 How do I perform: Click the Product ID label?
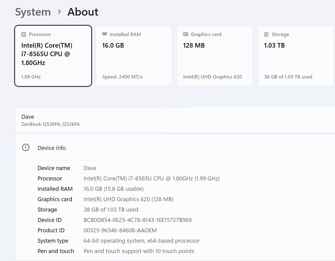coord(51,230)
